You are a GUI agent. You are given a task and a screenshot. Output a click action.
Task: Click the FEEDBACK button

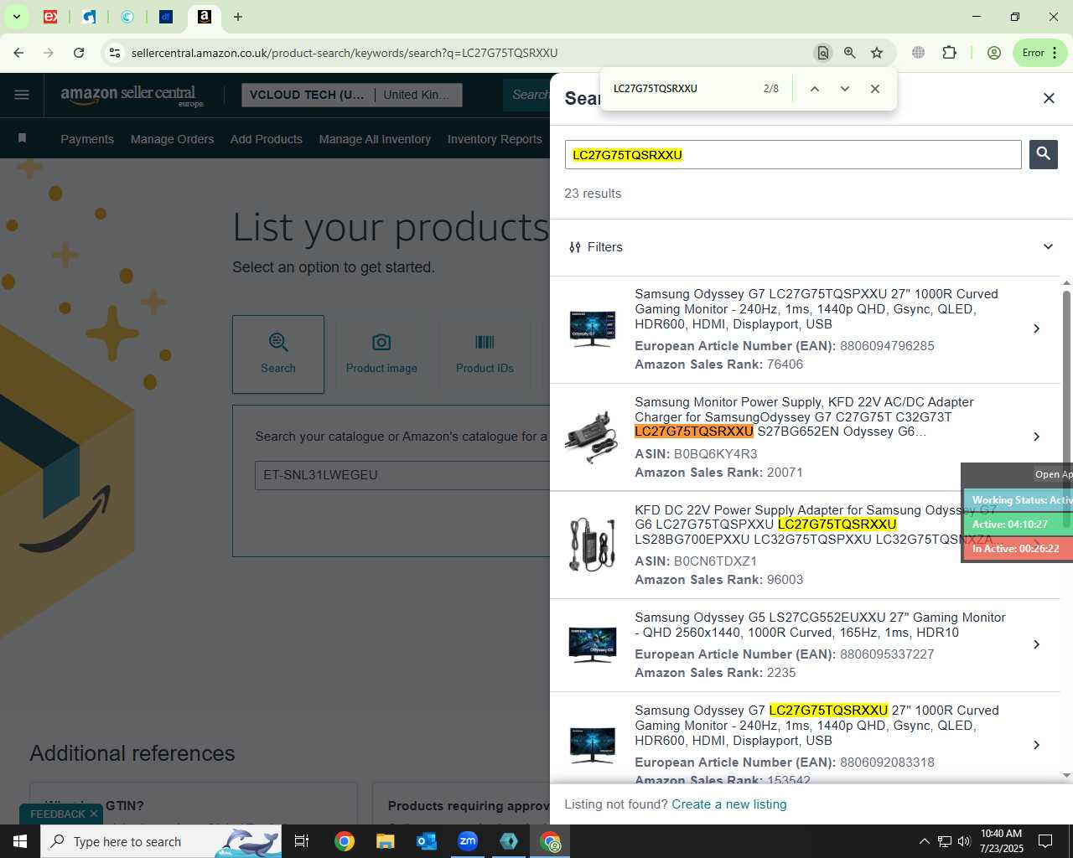[58, 814]
